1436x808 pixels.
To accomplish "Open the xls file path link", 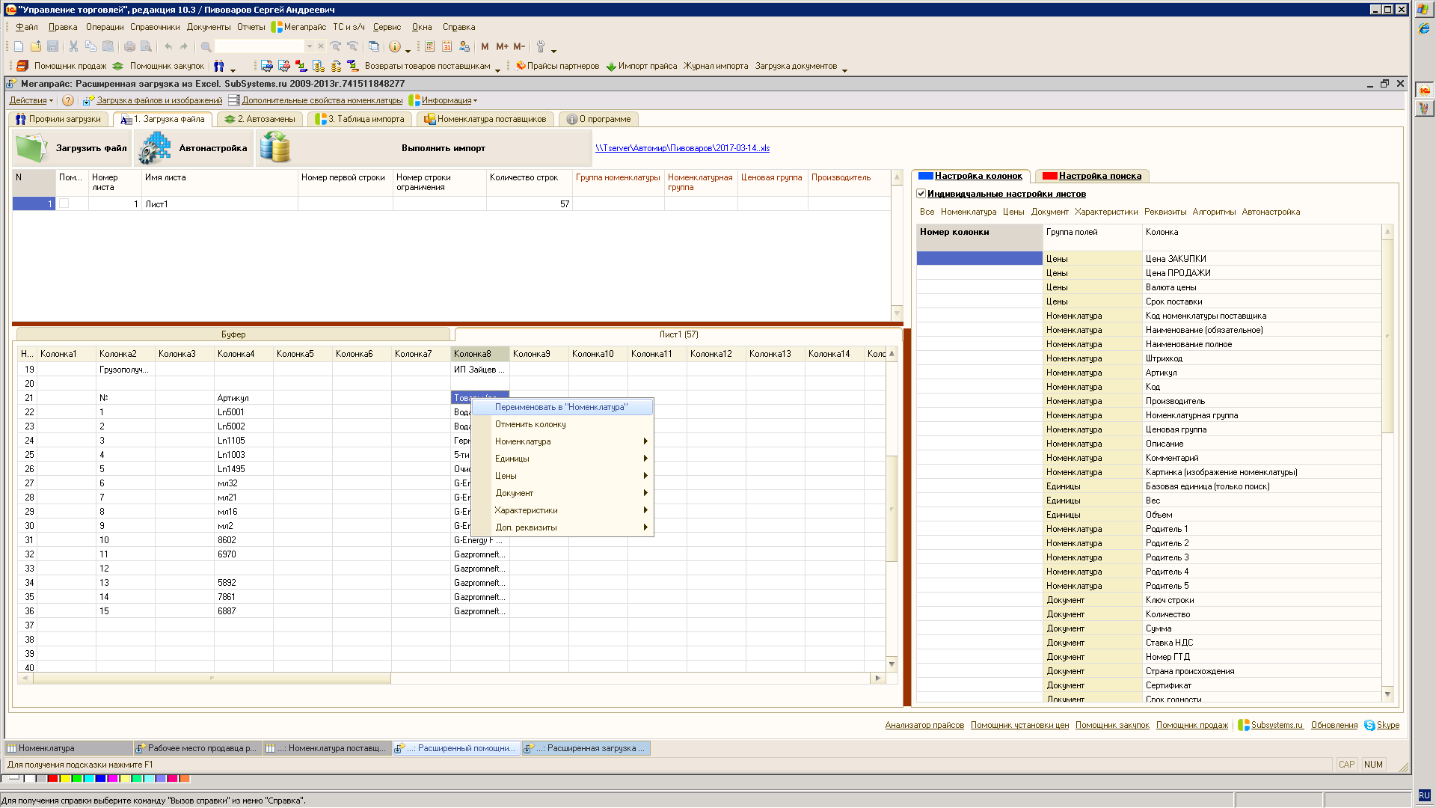I will pos(682,148).
